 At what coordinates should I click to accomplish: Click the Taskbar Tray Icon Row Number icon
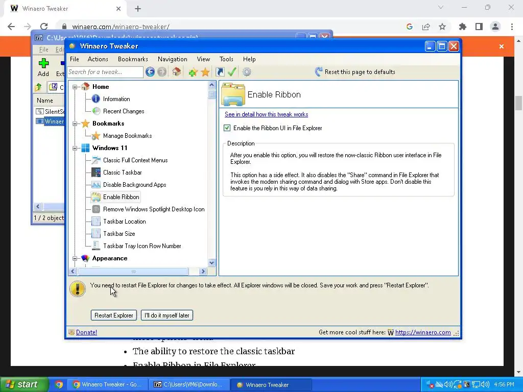click(96, 246)
